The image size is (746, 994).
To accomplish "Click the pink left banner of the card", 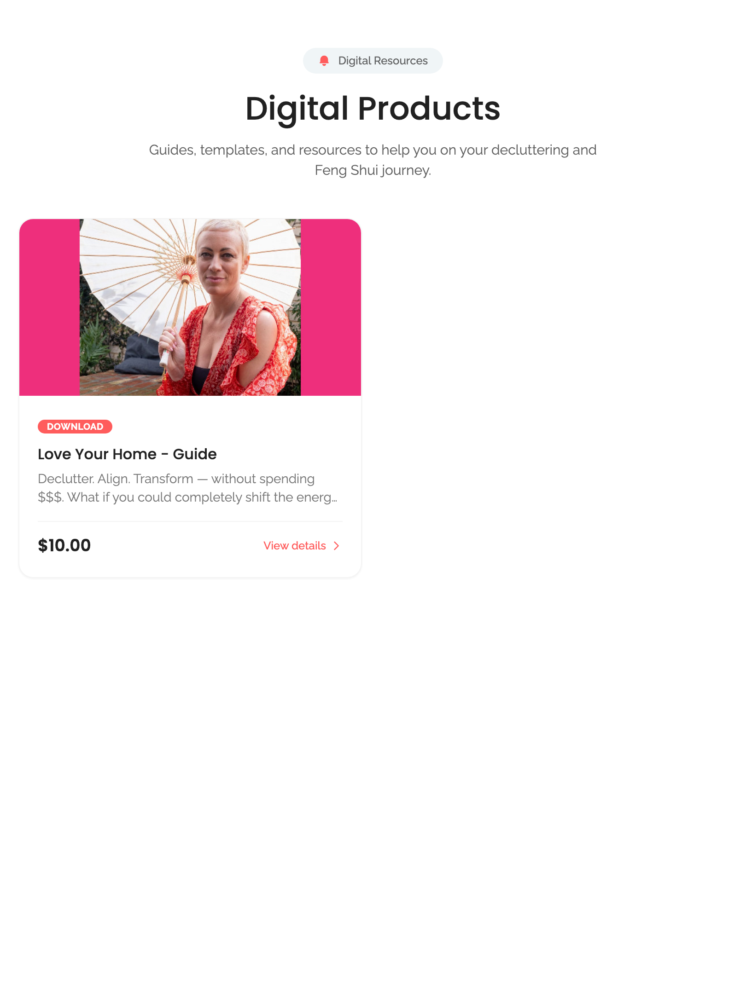I will [x=48, y=308].
